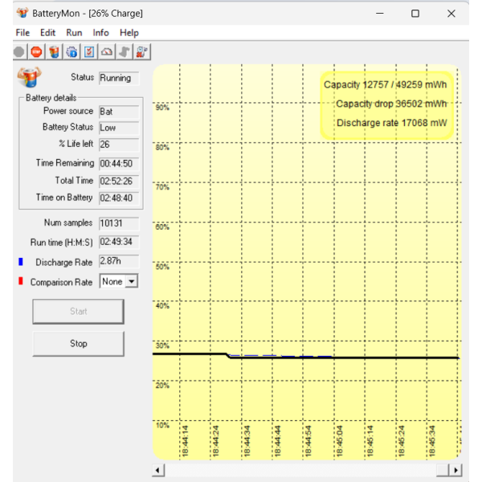Click the gray Start monitoring toolbar icon
Image resolution: width=482 pixels, height=482 pixels.
click(x=19, y=52)
